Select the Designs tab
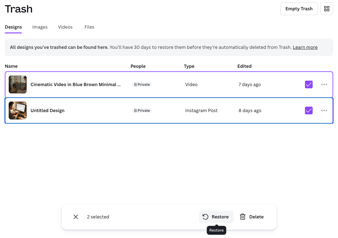 (13, 27)
